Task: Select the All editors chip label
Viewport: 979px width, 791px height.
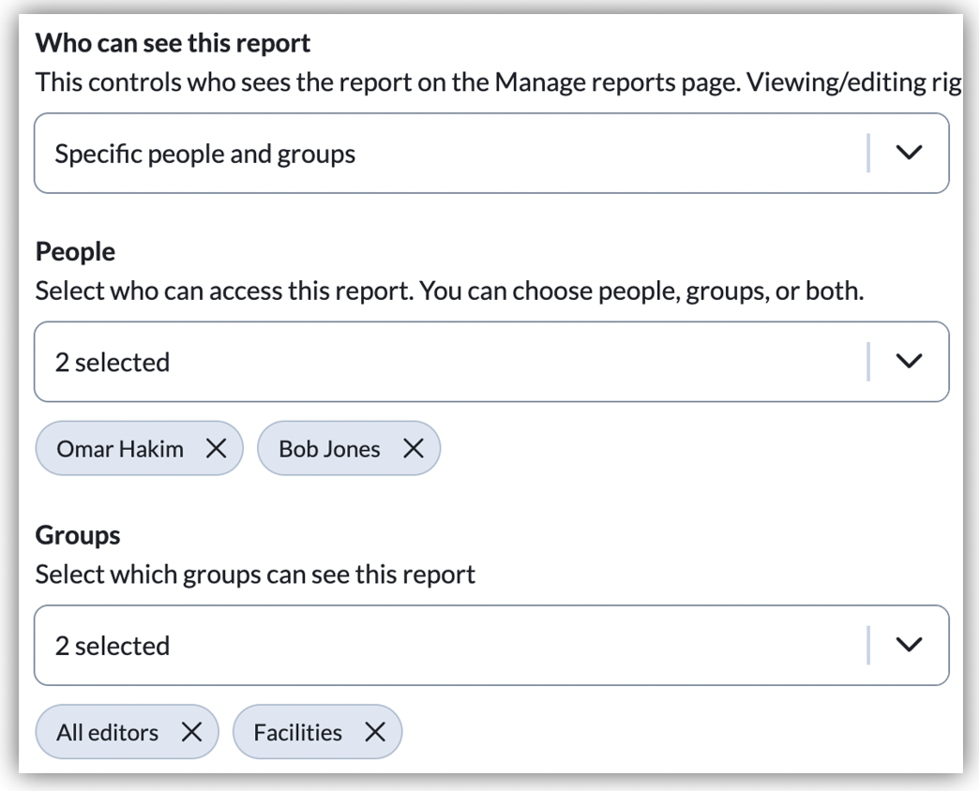Action: (x=107, y=732)
